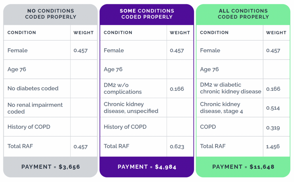Click the "No diabetes coded" cell
This screenshot has width=294, height=182.
click(33, 88)
